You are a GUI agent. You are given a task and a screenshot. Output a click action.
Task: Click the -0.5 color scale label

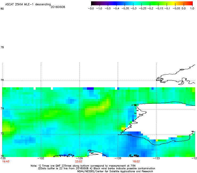click(108, 9)
